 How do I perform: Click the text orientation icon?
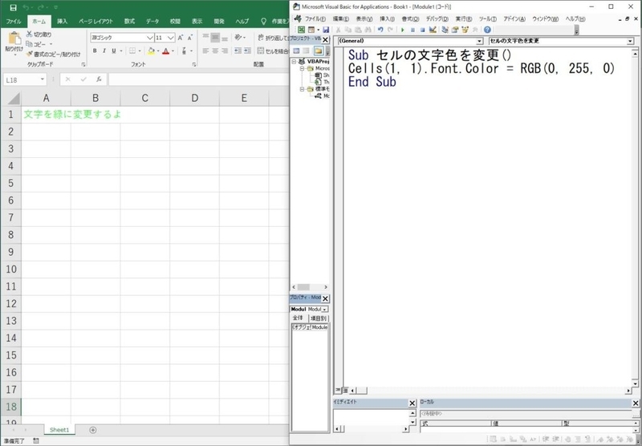point(238,38)
